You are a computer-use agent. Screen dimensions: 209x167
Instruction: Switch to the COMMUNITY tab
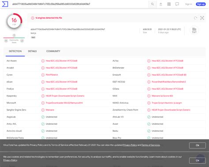click(53, 51)
